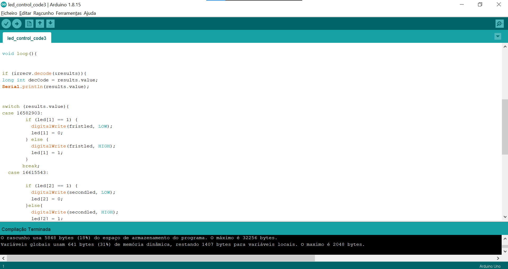Open the Rascunho menu

43,13
